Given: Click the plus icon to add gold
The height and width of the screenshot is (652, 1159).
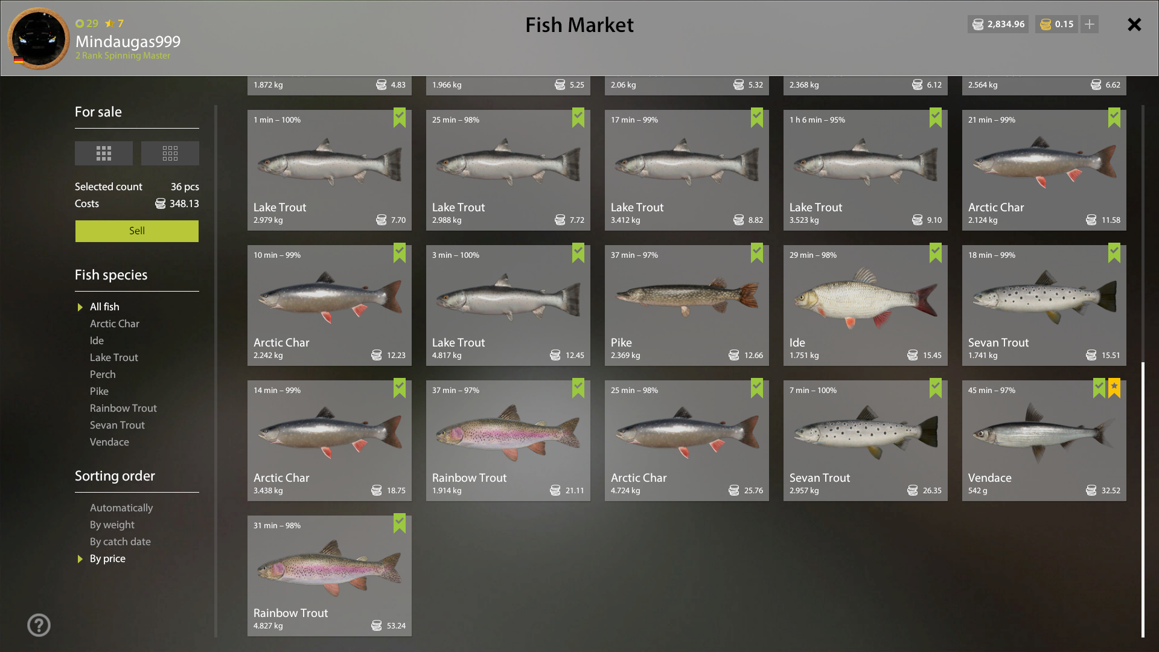Looking at the screenshot, I should point(1090,24).
